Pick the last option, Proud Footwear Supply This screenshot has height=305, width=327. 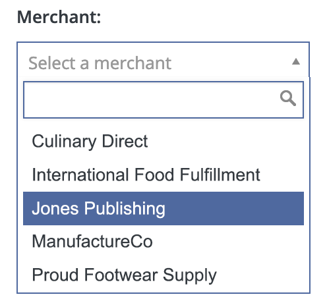tap(163, 275)
